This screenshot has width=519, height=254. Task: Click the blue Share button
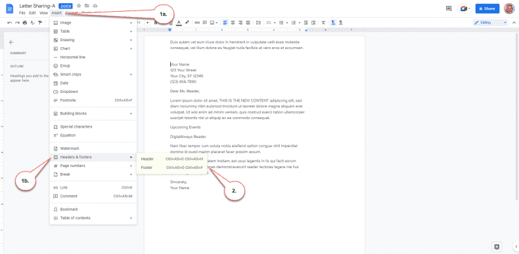pyautogui.click(x=487, y=9)
